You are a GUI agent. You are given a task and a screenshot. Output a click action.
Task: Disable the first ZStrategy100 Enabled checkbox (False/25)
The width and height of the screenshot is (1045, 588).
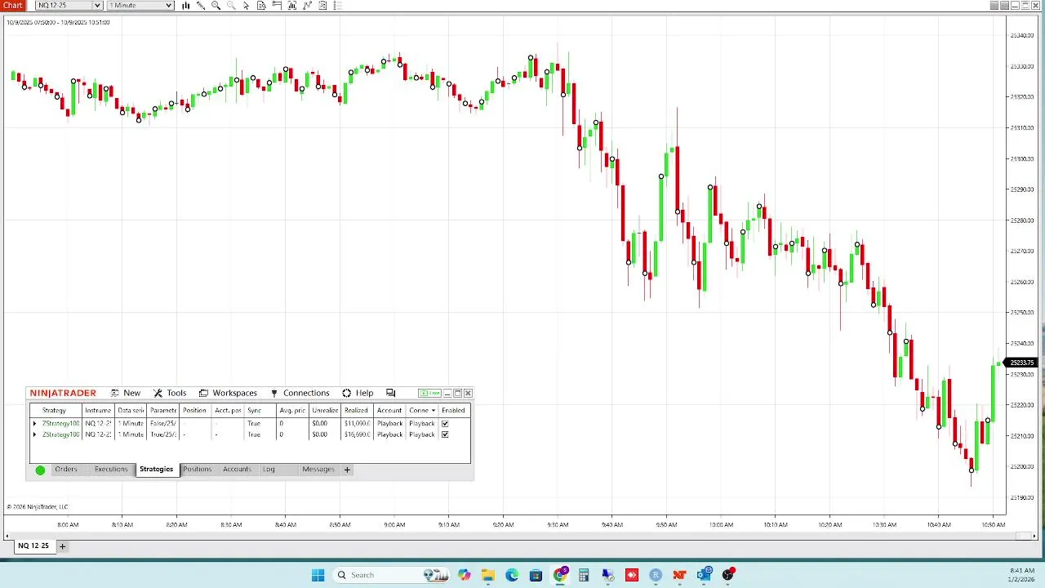point(445,424)
